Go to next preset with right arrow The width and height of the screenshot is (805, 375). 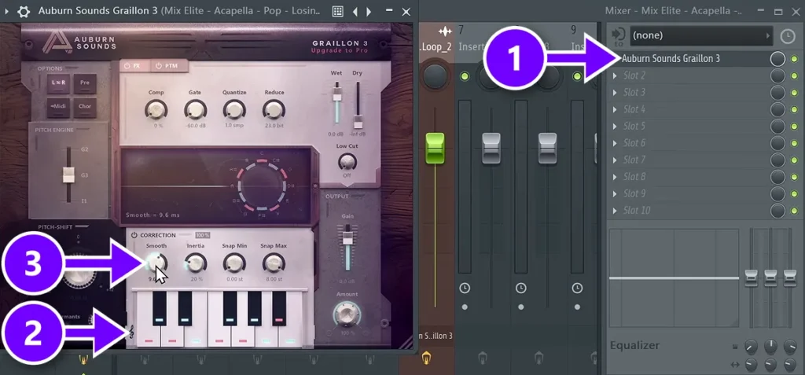369,11
